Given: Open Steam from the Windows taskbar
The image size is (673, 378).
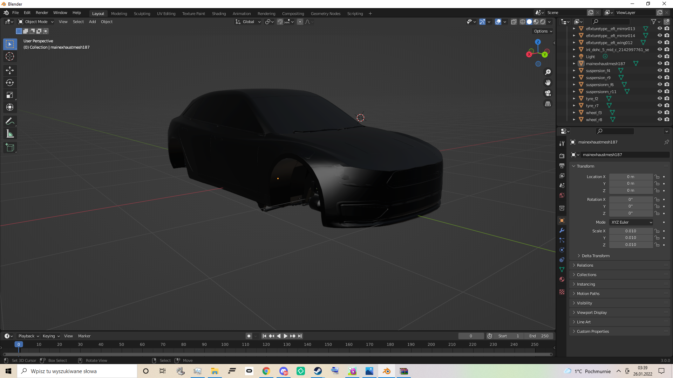Looking at the screenshot, I should tap(318, 371).
